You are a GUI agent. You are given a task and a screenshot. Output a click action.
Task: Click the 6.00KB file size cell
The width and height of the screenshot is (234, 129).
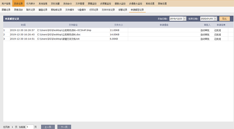click(114, 39)
